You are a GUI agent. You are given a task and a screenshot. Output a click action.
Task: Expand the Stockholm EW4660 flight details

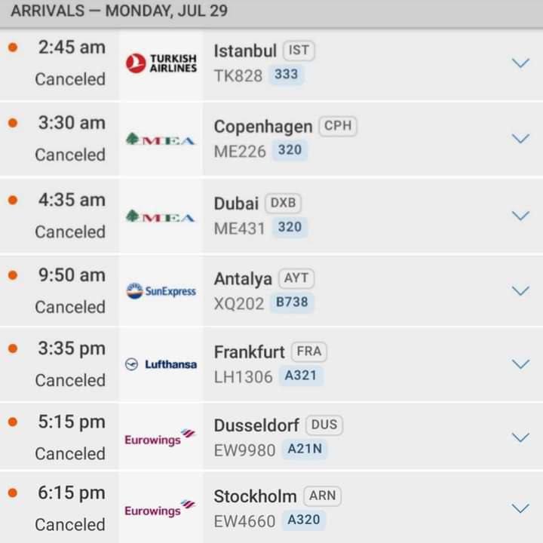[x=520, y=508]
